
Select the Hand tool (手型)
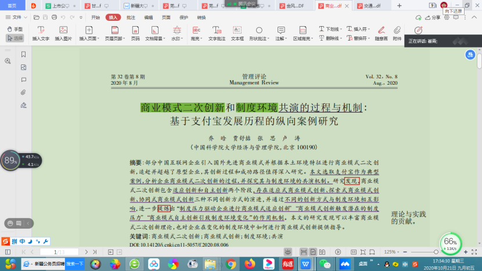(x=15, y=29)
